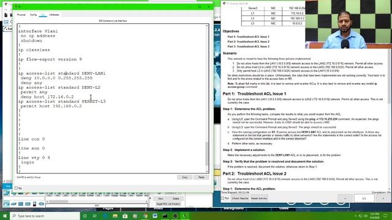Click the New scenario button
This screenshot has width=392, height=220.
(160, 199)
